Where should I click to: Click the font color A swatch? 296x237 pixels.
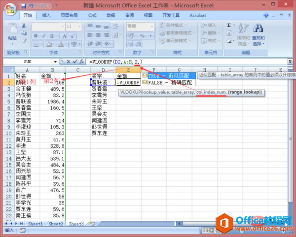coord(61,44)
